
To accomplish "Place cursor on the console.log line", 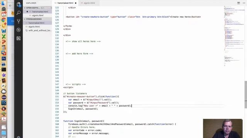I will [x=100, y=106].
